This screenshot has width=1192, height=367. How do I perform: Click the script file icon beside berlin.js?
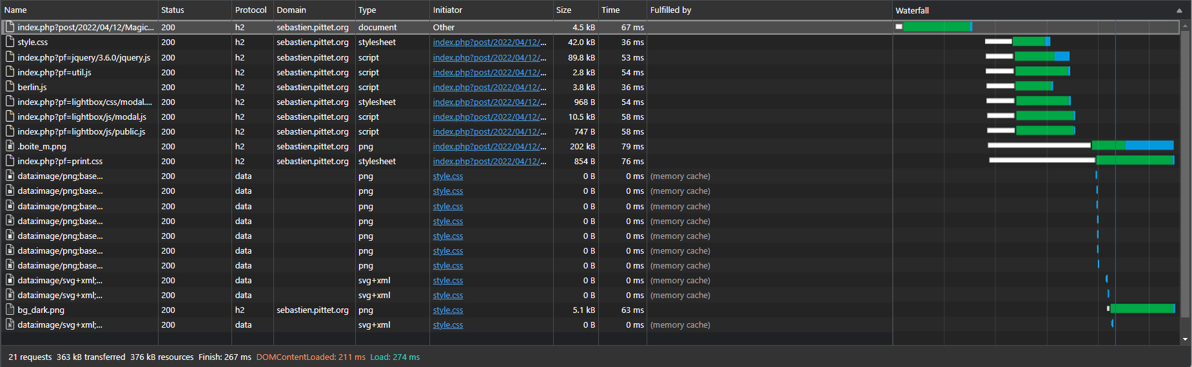10,87
